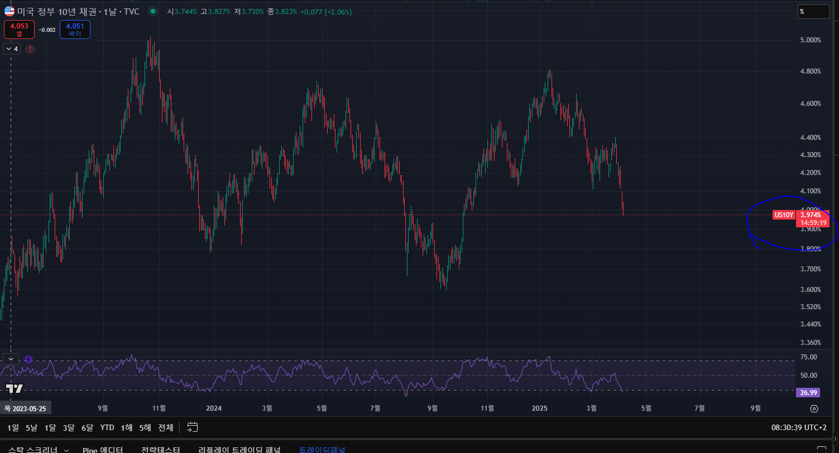Click the 7월 label after 2025

(x=699, y=408)
